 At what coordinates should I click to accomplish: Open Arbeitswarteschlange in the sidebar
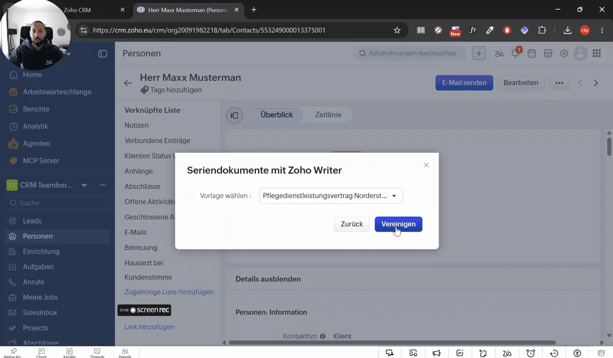[x=57, y=92]
